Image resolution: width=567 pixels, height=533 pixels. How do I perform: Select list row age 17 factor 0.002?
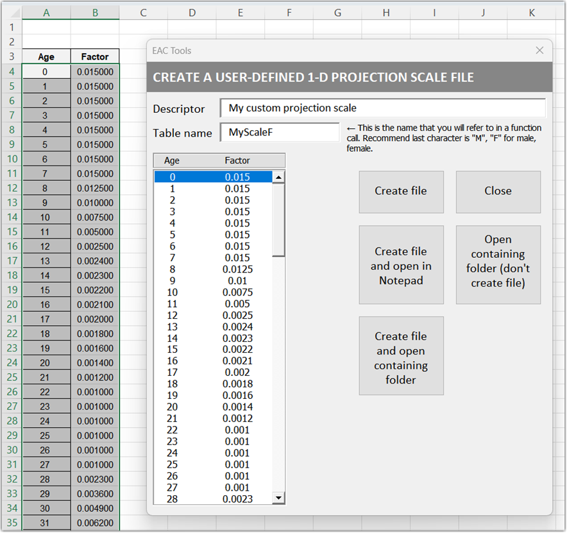(213, 373)
